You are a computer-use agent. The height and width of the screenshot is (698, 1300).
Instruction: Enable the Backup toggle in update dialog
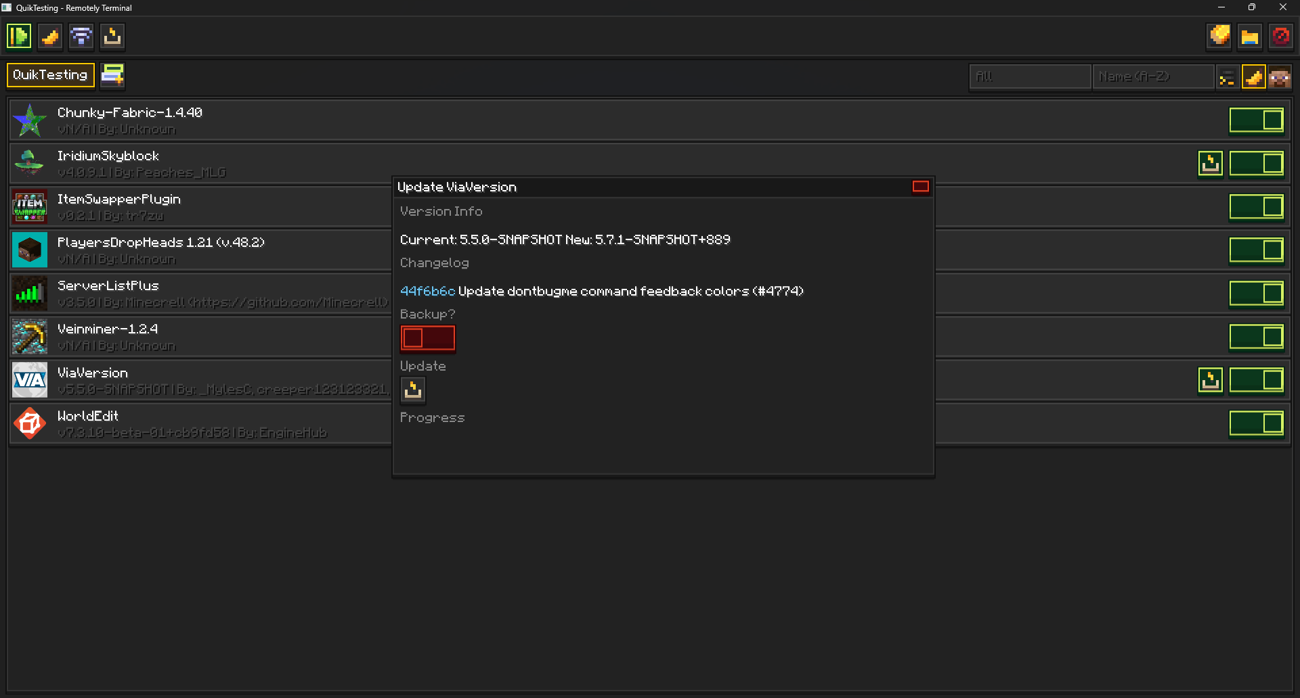(x=428, y=338)
